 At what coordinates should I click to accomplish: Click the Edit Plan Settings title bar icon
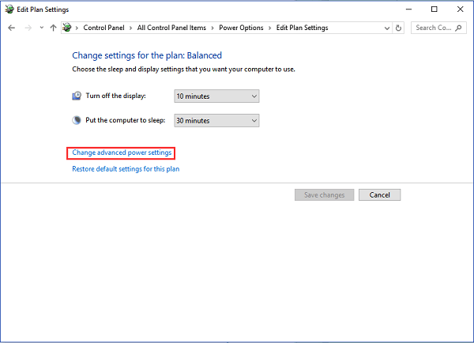(x=9, y=9)
